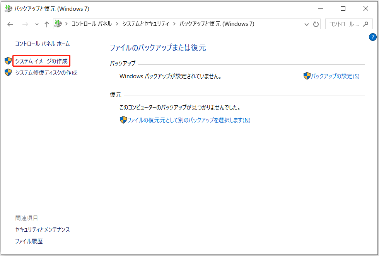Image resolution: width=379 pixels, height=256 pixels.
Task: Click the refresh icon in the address bar
Action: [x=316, y=24]
